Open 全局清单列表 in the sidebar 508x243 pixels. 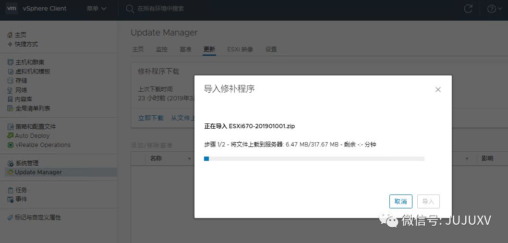coord(33,108)
